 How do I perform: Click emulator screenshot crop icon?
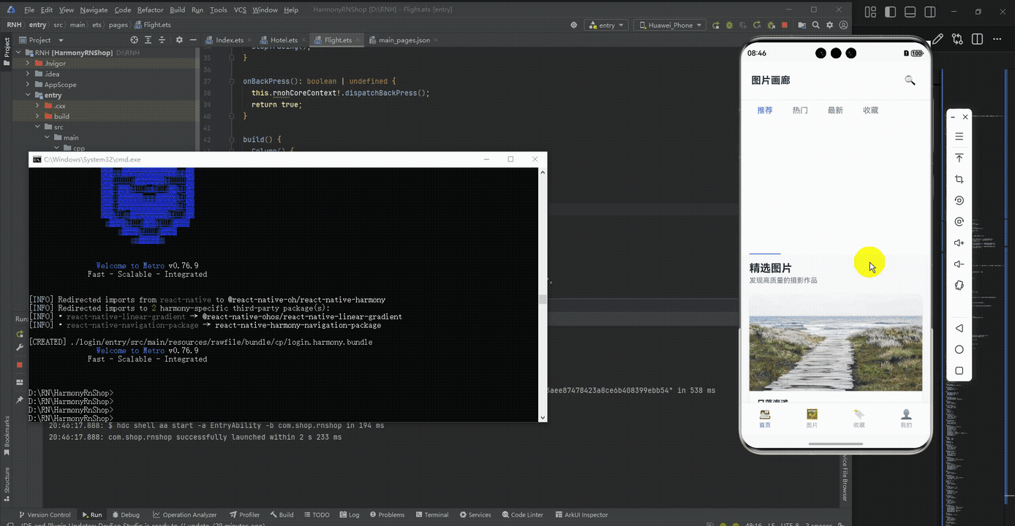click(959, 179)
